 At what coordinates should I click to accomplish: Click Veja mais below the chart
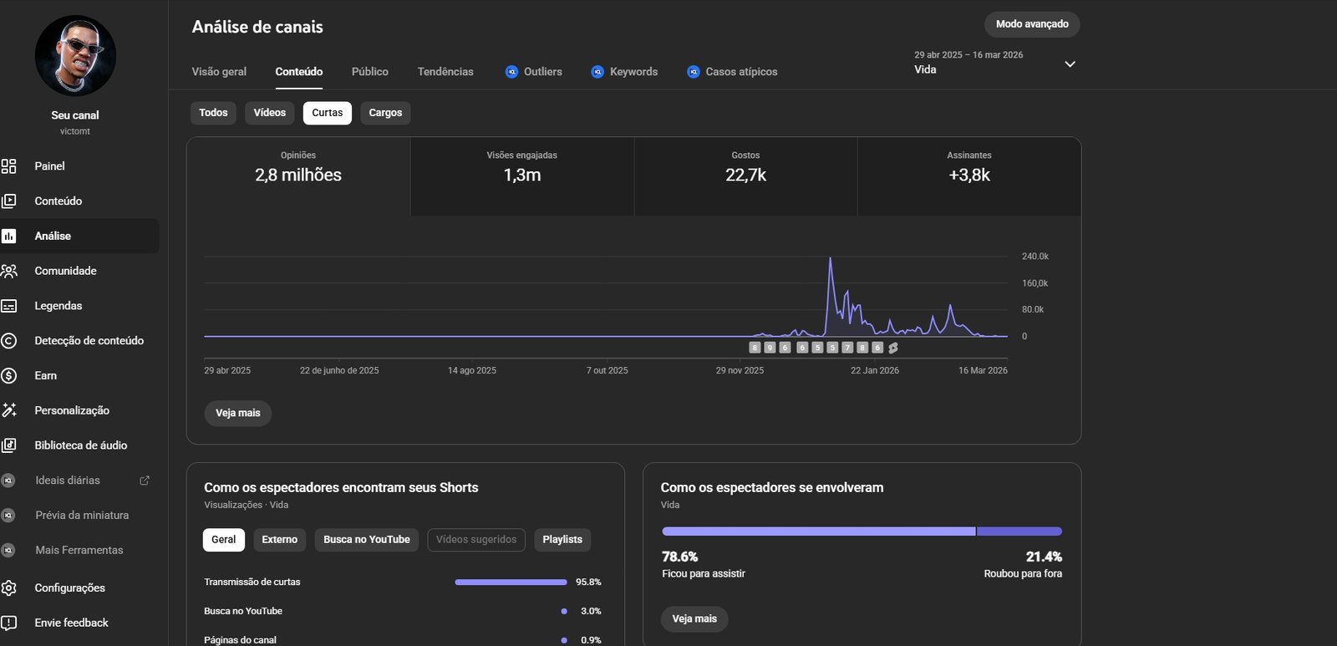(238, 413)
